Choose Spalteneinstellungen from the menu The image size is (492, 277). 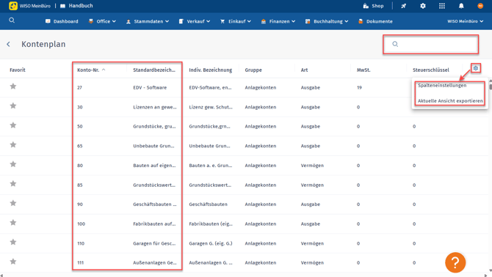[x=442, y=85]
